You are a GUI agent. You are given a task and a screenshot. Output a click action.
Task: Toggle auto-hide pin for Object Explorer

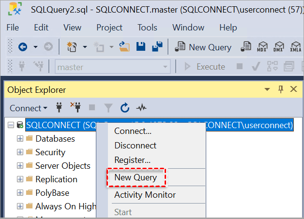(281, 89)
